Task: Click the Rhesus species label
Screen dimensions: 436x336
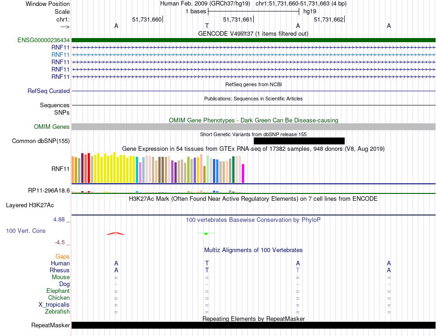Action: pos(60,270)
